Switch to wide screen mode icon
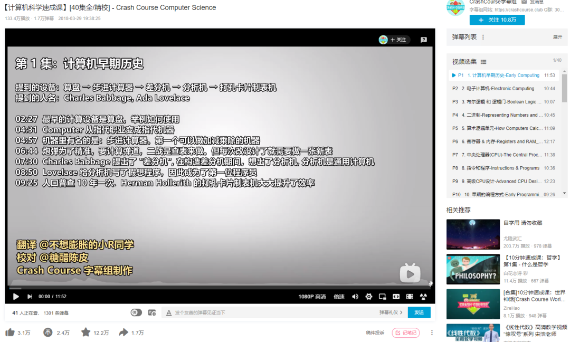Image resolution: width=570 pixels, height=342 pixels. coord(396,297)
